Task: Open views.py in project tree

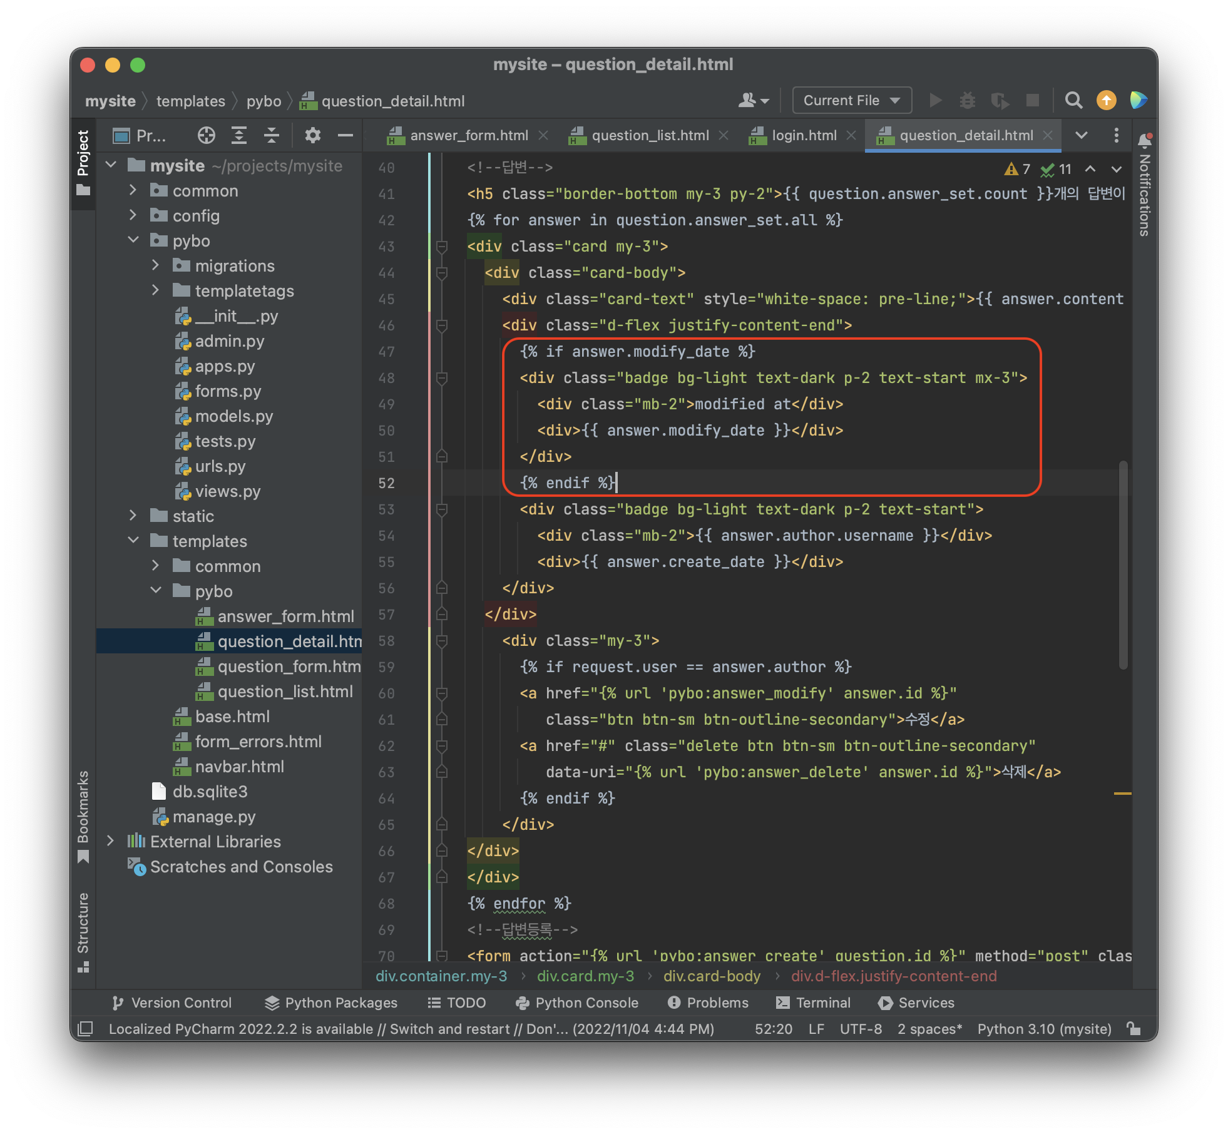Action: 227,491
